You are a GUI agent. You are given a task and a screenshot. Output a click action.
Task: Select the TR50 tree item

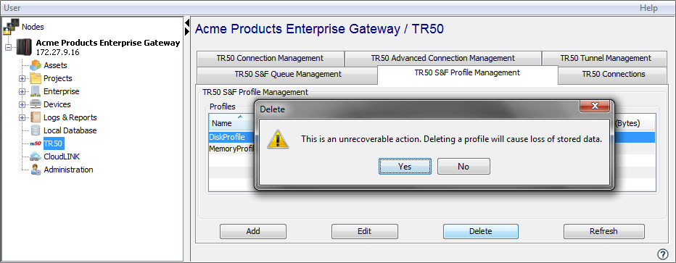tap(54, 143)
